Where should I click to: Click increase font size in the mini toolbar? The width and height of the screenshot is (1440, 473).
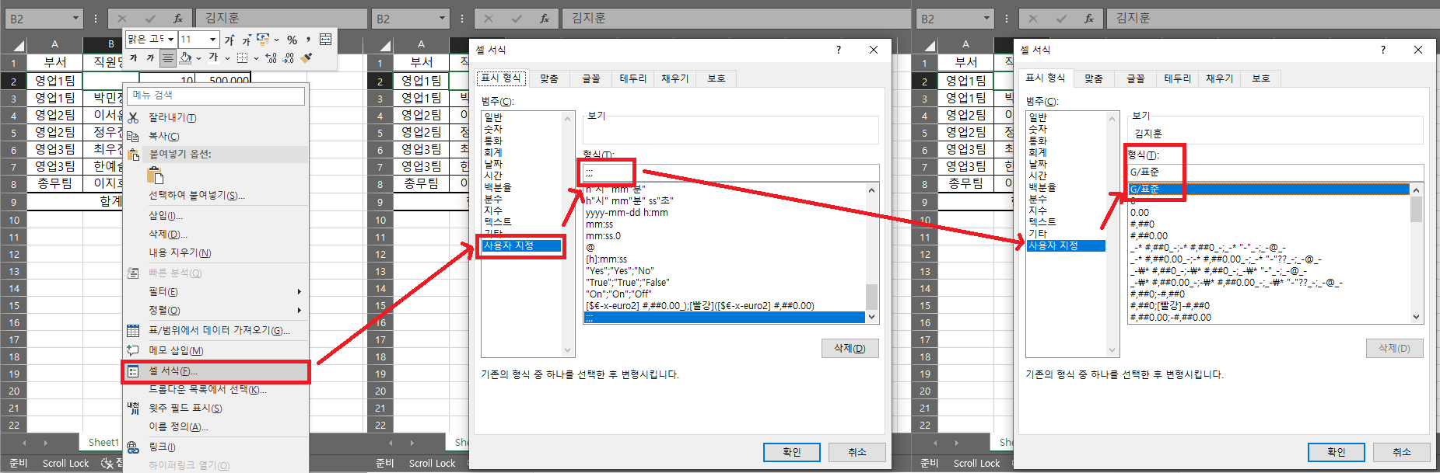(x=229, y=40)
